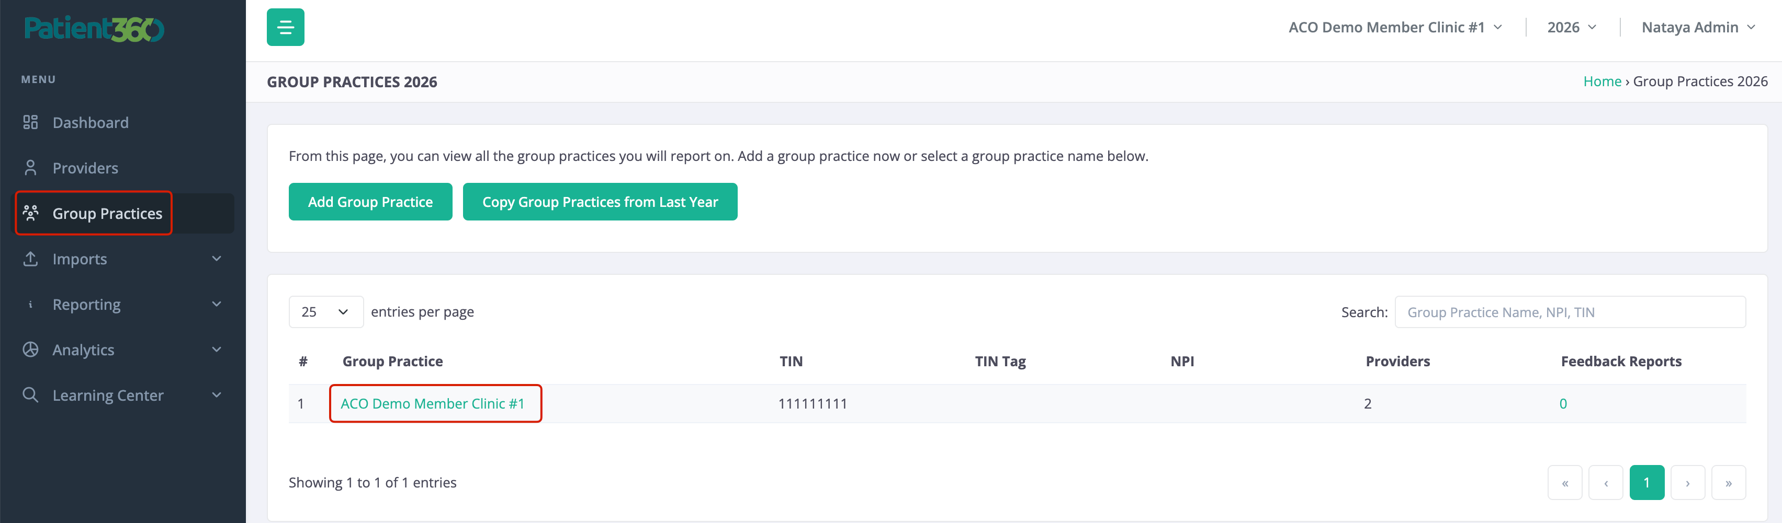The height and width of the screenshot is (523, 1782).
Task: Click the Home breadcrumb link
Action: click(1602, 82)
